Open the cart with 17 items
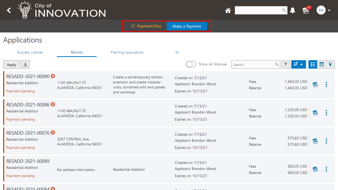The height and width of the screenshot is (190, 338). pyautogui.click(x=306, y=11)
